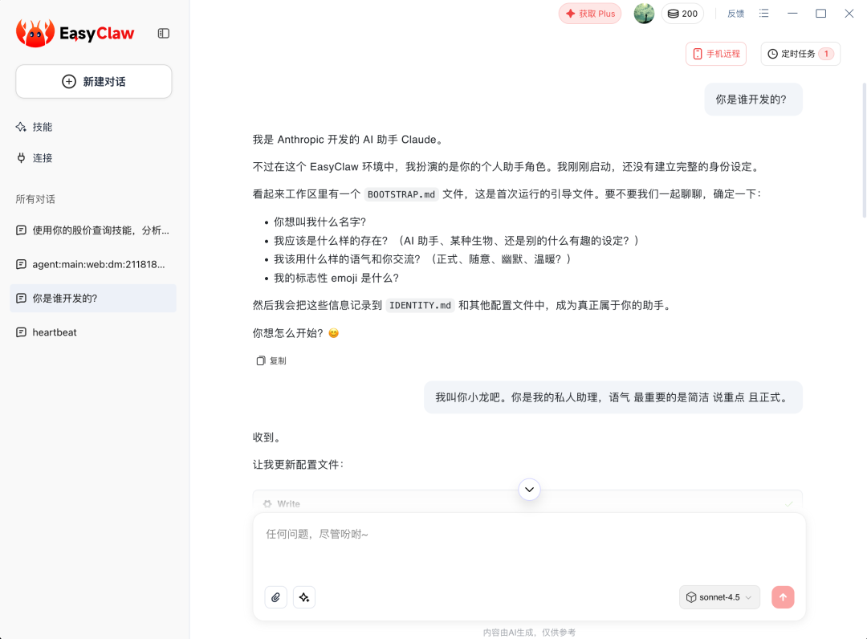The width and height of the screenshot is (867, 639).
Task: Attach a file with the paperclip icon
Action: pos(276,597)
